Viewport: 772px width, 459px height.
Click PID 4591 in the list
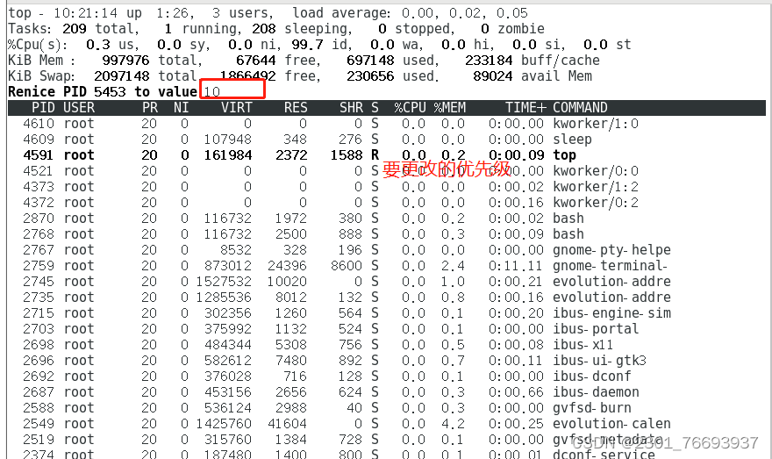pos(39,154)
